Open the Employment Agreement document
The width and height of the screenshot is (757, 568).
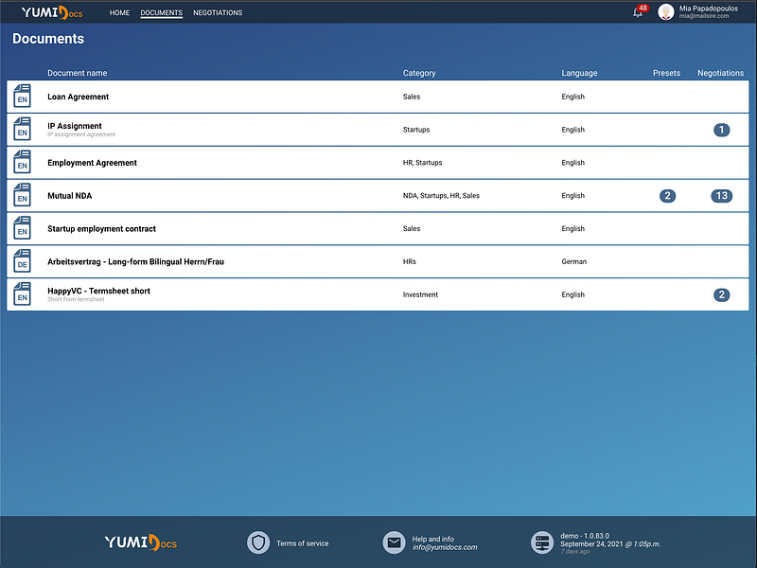[x=92, y=163]
